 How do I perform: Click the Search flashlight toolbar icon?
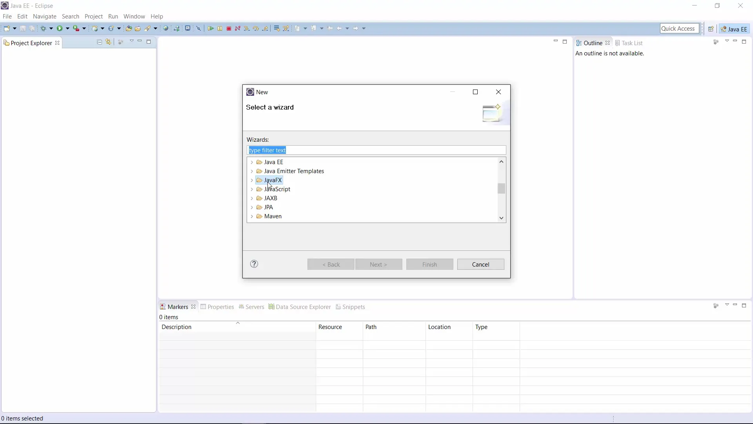148,28
